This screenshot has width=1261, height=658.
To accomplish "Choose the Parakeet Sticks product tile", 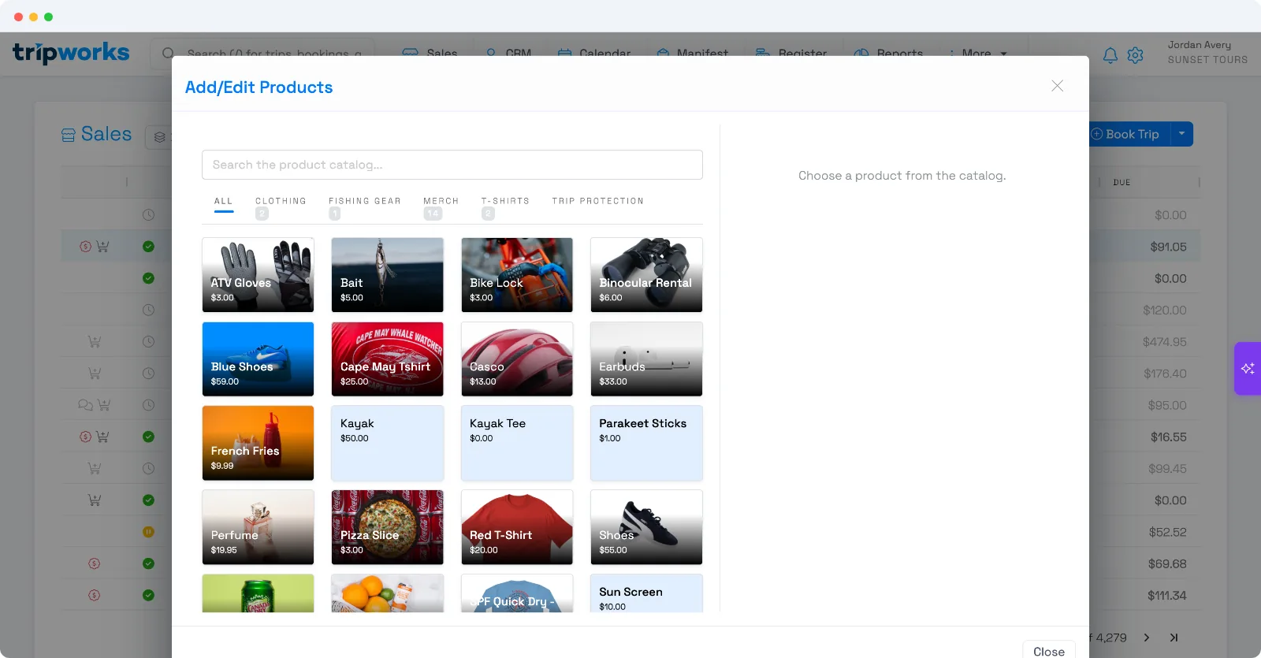I will [646, 443].
